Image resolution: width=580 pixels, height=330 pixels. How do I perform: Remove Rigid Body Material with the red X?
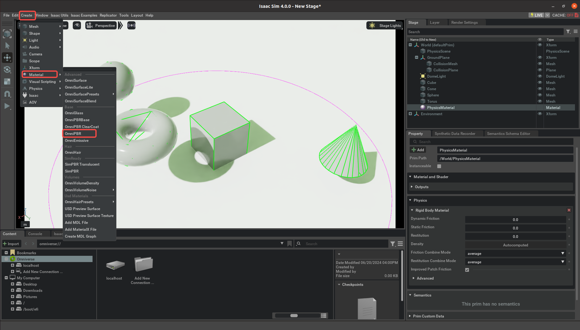569,210
